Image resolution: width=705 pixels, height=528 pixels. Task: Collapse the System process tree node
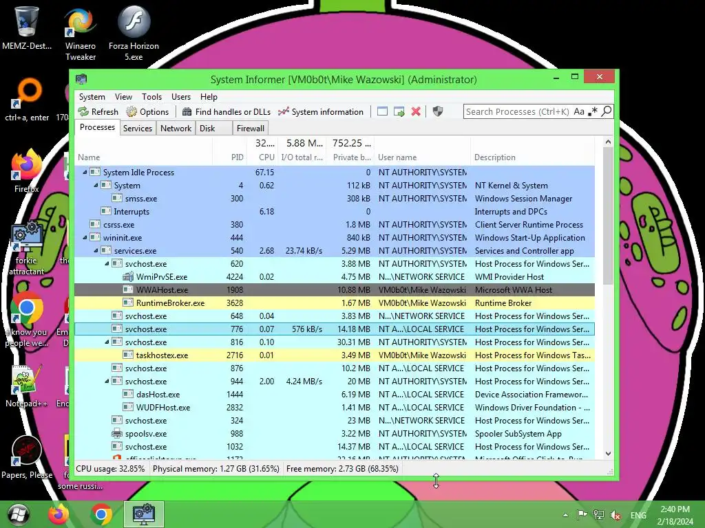pos(96,185)
